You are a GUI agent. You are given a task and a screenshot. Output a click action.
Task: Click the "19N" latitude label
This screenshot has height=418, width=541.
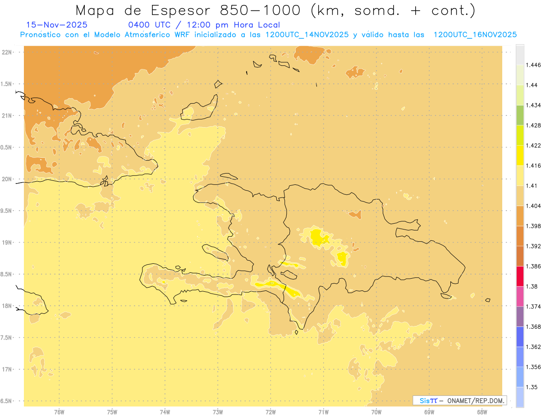click(x=7, y=243)
